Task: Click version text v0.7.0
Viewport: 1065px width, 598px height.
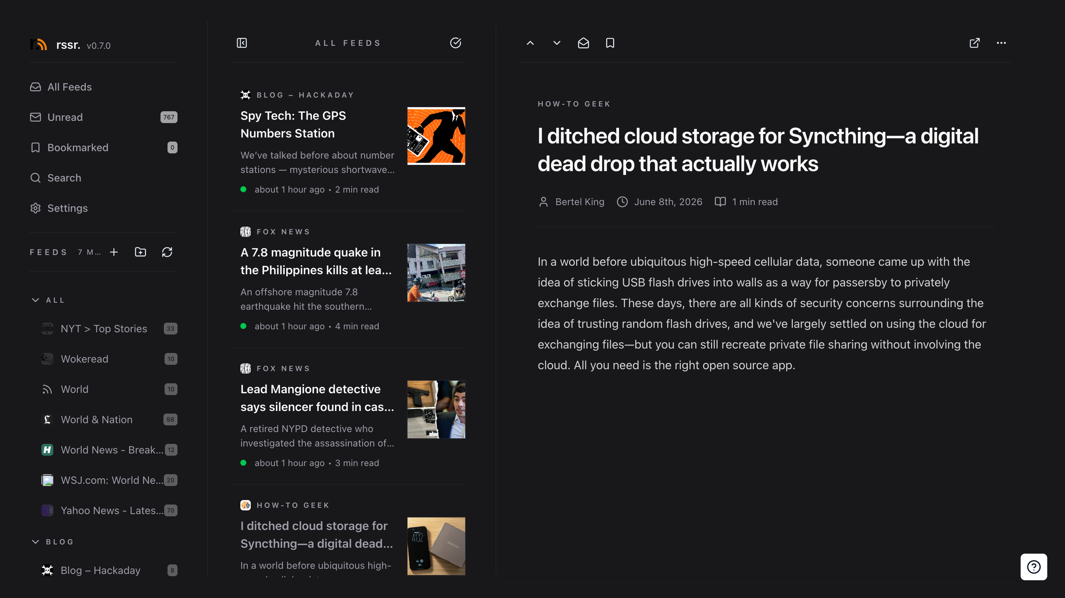Action: click(98, 46)
